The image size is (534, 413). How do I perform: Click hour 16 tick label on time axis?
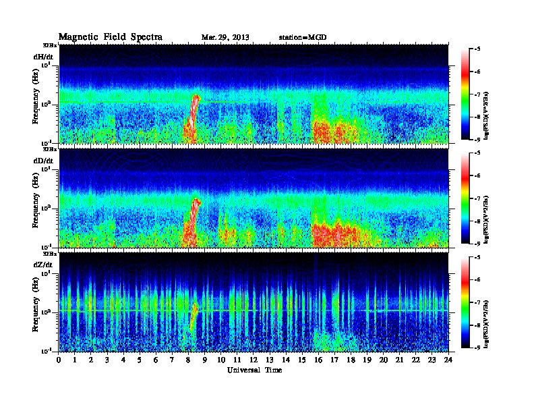(x=318, y=360)
